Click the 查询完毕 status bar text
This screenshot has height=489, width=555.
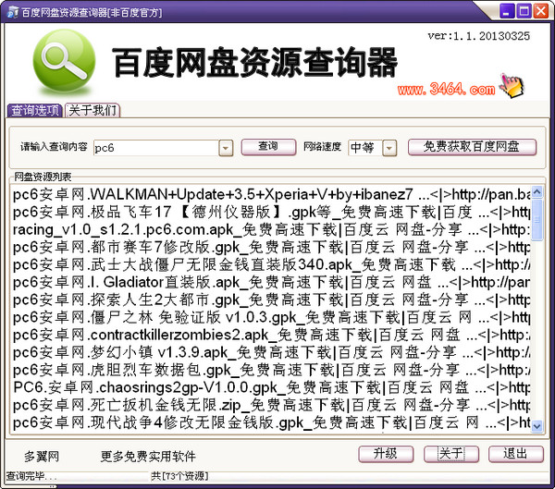coord(31,476)
